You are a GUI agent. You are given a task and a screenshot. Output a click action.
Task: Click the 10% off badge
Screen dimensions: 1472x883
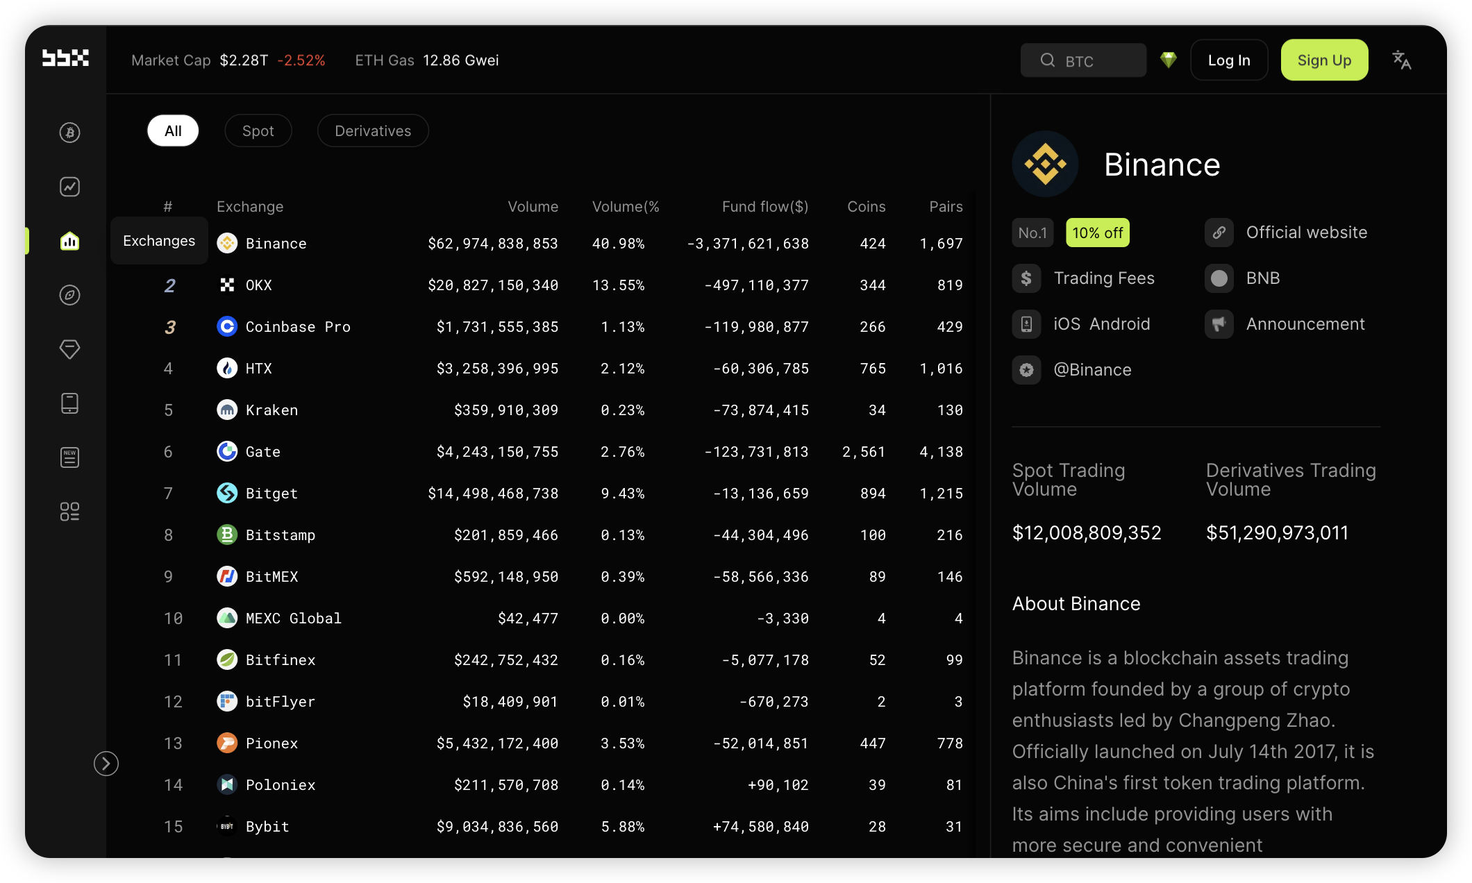(1098, 233)
